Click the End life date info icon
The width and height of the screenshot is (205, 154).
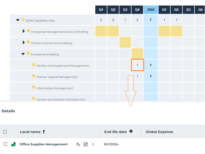tap(131, 131)
